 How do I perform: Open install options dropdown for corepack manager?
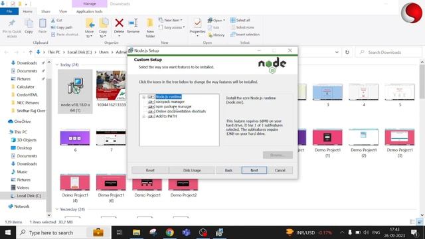click(x=151, y=102)
